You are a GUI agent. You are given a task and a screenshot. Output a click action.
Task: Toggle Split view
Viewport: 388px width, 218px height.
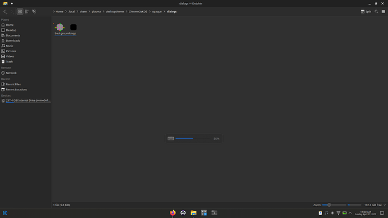[x=366, y=12]
